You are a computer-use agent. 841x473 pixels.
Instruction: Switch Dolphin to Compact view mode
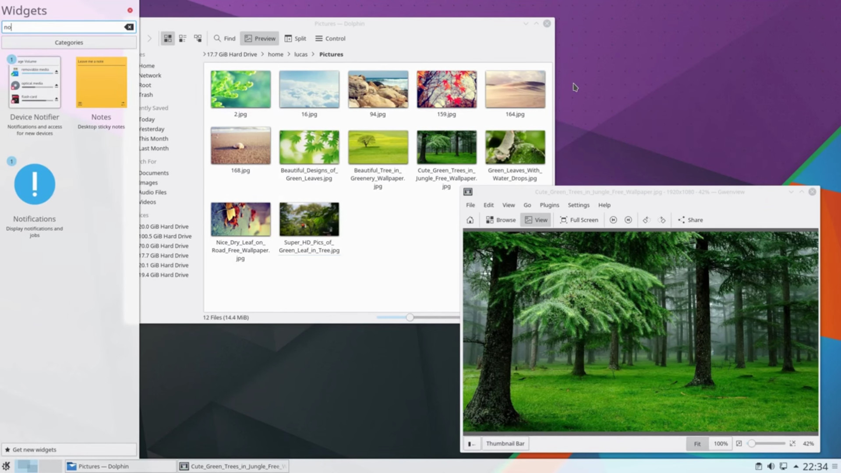(x=183, y=39)
